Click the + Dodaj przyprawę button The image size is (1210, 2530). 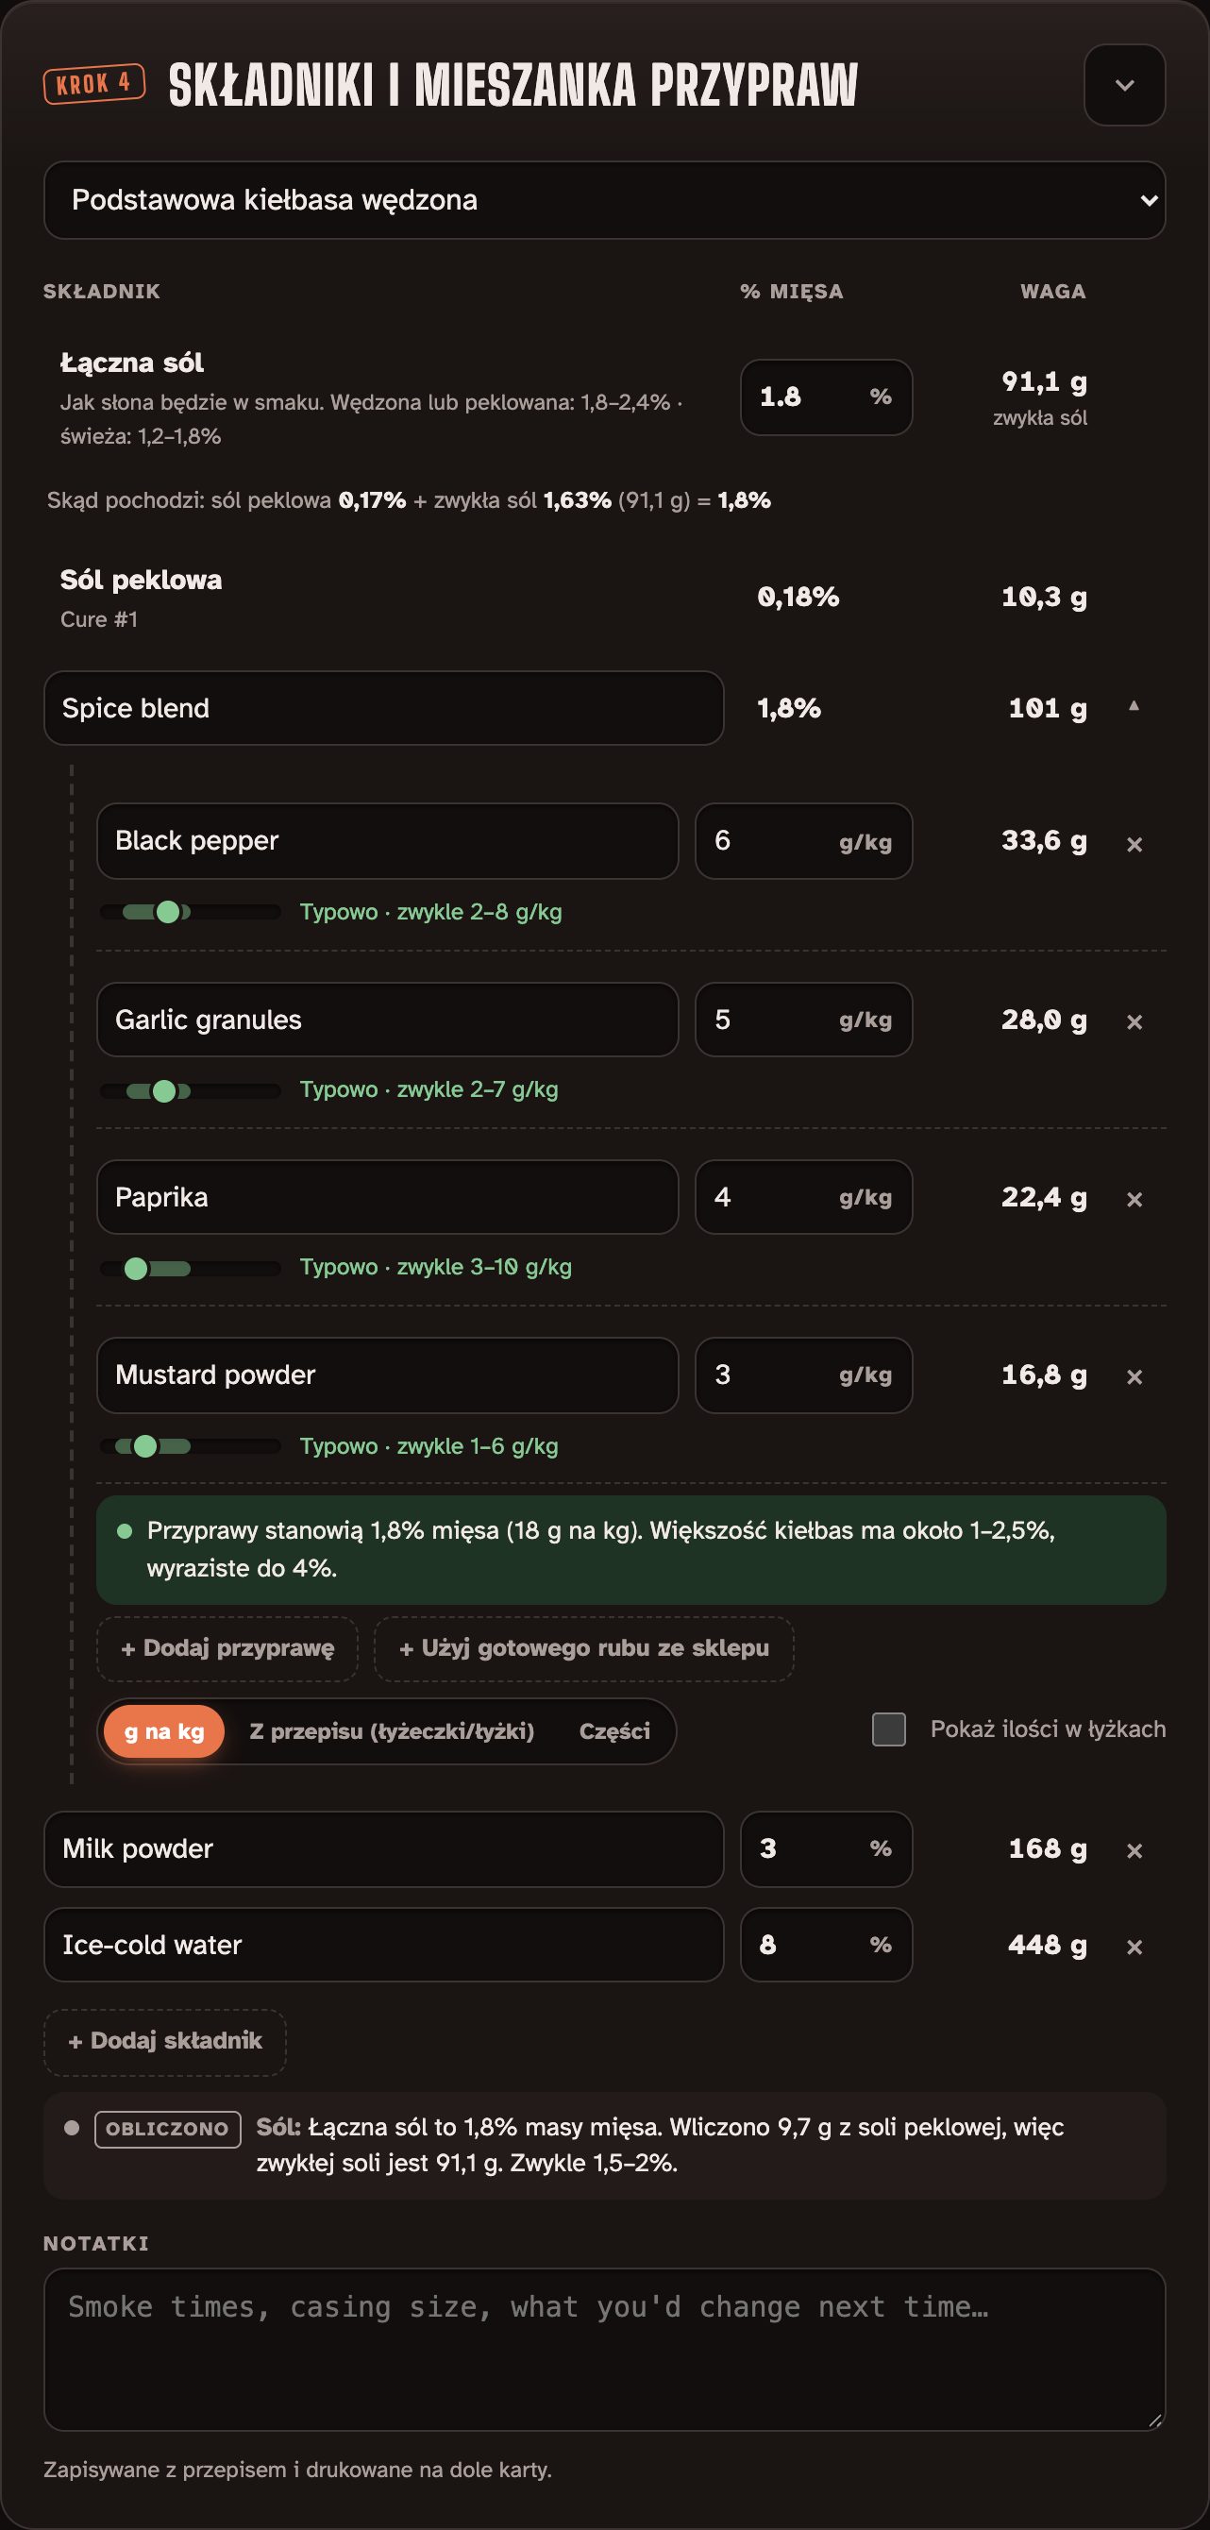point(227,1649)
